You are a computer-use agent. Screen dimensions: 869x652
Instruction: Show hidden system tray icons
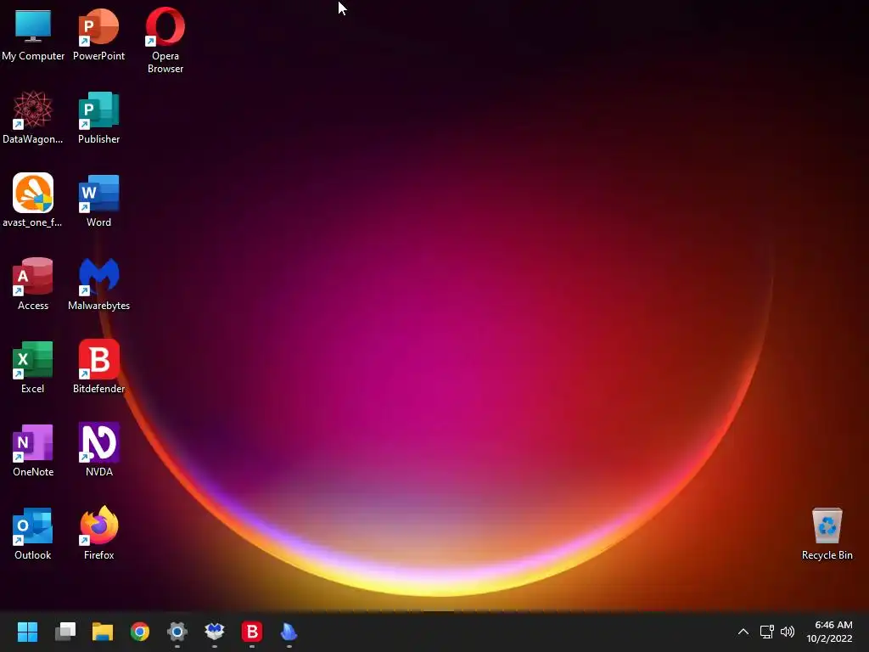tap(743, 632)
